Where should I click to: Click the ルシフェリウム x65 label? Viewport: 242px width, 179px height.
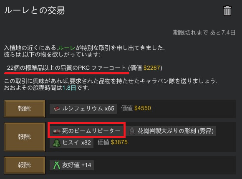point(88,108)
